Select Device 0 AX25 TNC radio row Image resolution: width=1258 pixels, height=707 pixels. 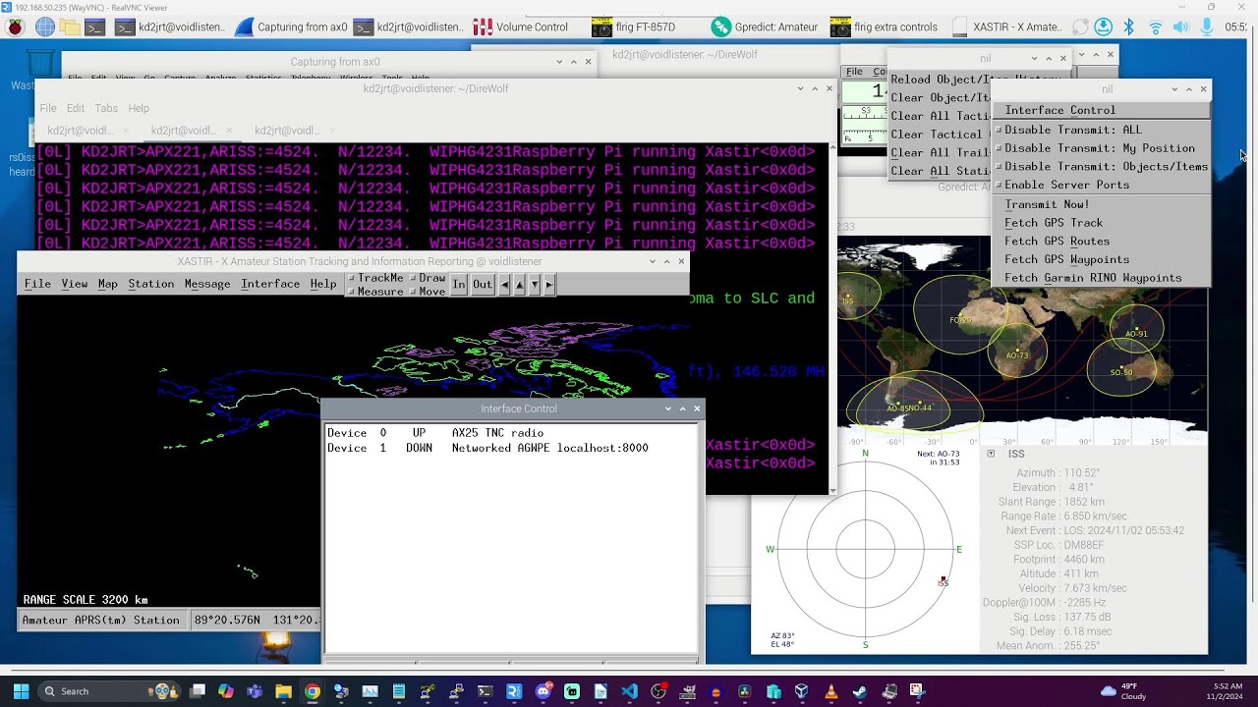point(511,433)
